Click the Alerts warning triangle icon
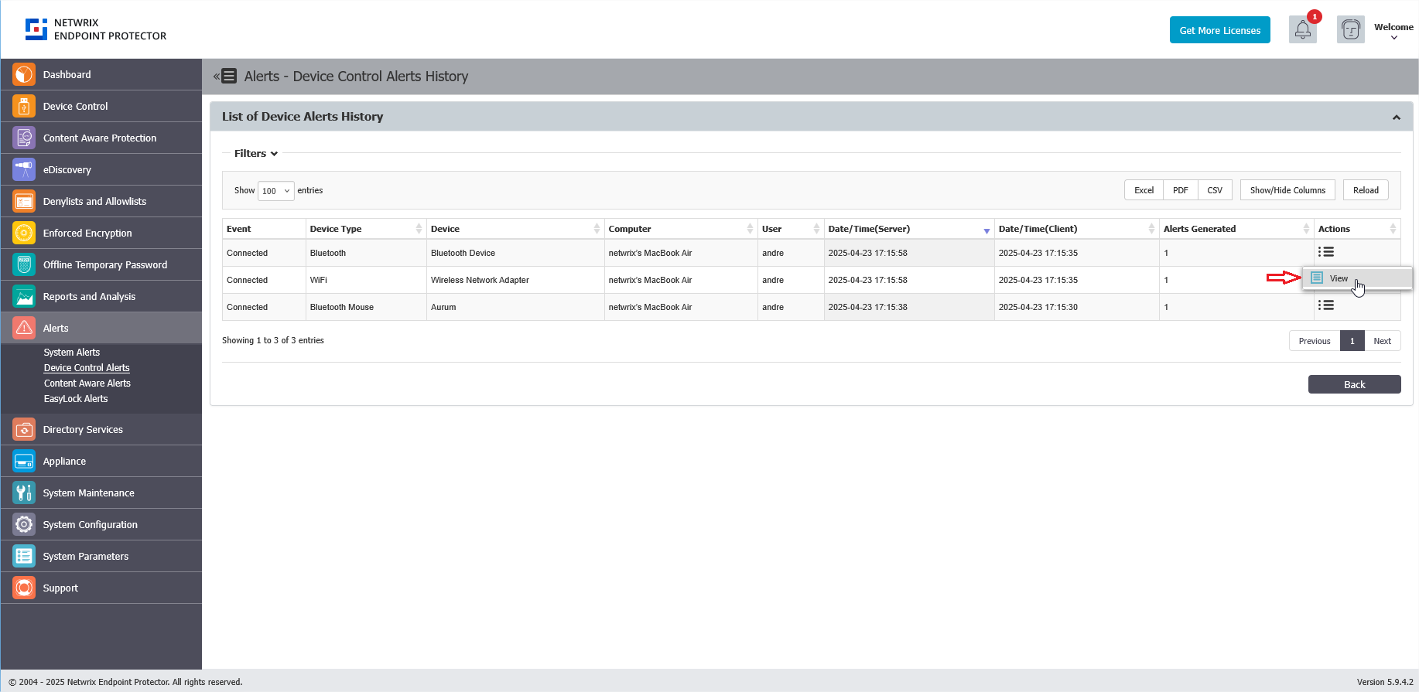The height and width of the screenshot is (692, 1419). 24,328
